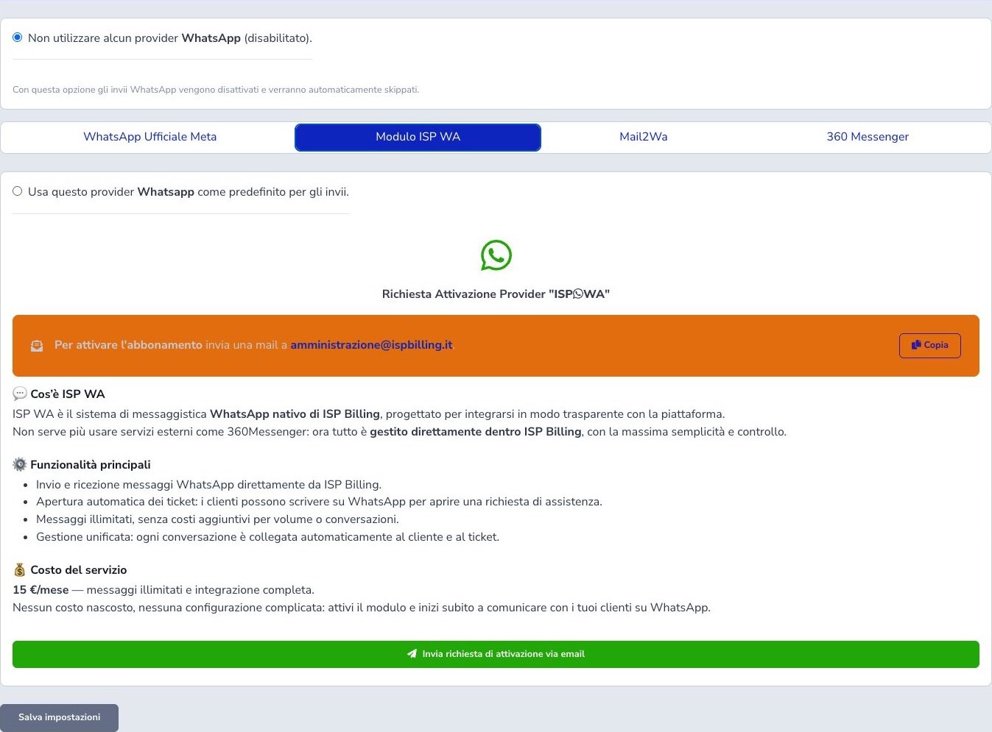
Task: Click the 'Non serve più usare servizi esterni' line
Action: (x=399, y=432)
